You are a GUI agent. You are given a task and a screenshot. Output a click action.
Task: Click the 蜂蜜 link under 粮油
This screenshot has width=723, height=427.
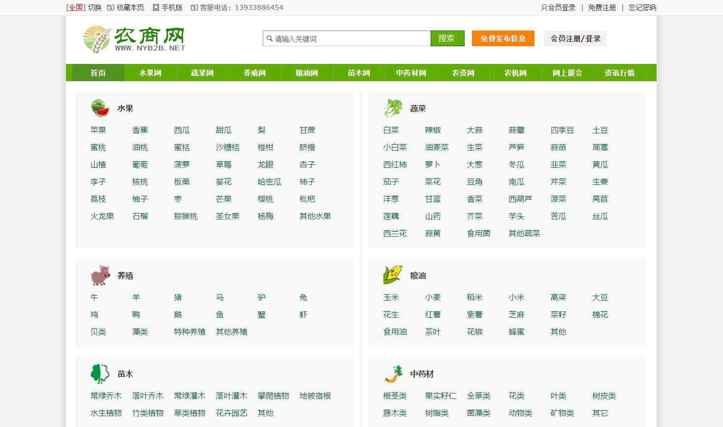517,332
